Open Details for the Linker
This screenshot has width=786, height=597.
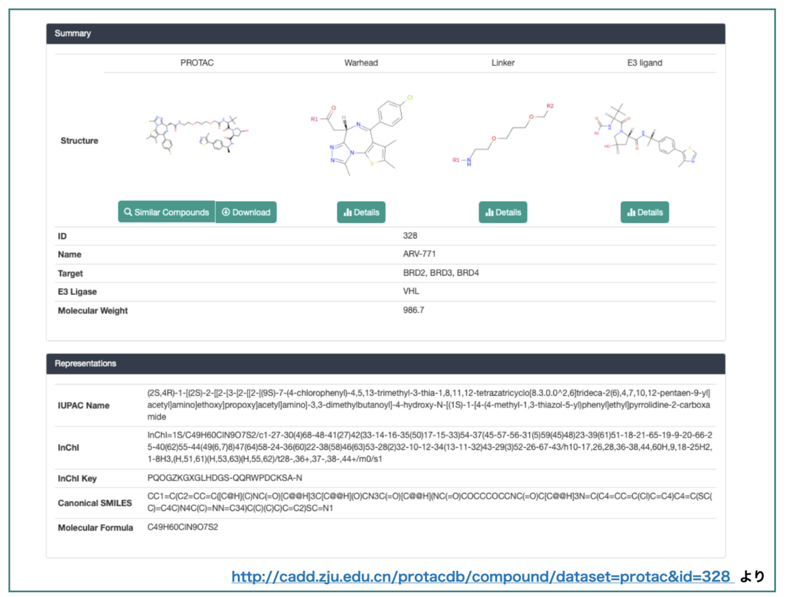[x=503, y=212]
